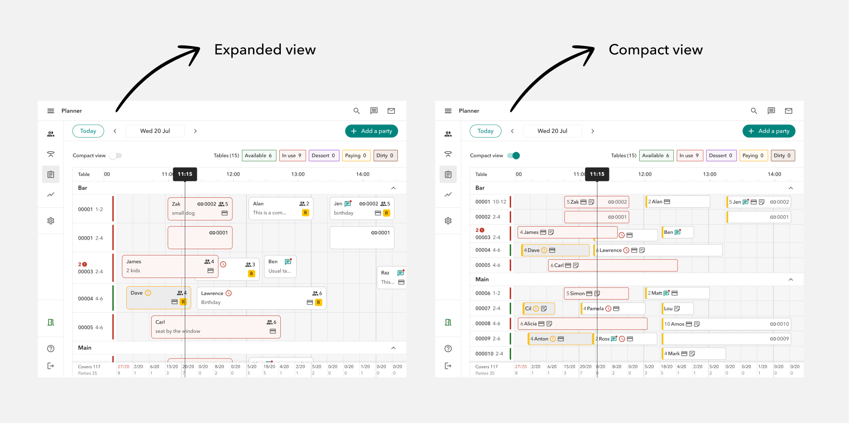Screen dimensions: 849x423
Task: Click the guests icon in expanded view sidebar
Action: 50,134
